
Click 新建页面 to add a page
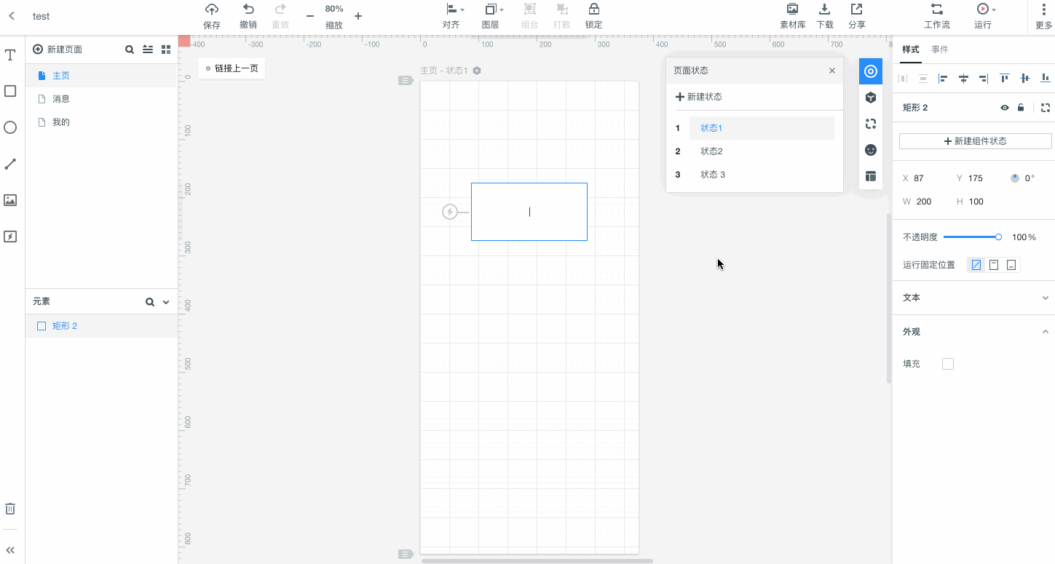tap(58, 49)
